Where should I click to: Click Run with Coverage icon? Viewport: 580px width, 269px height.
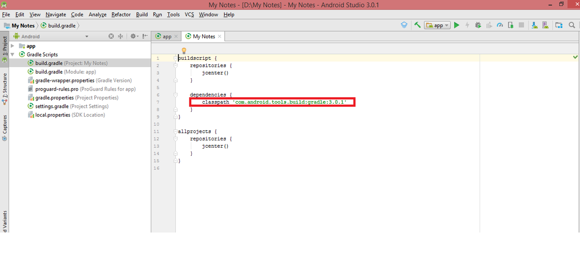[x=489, y=25]
